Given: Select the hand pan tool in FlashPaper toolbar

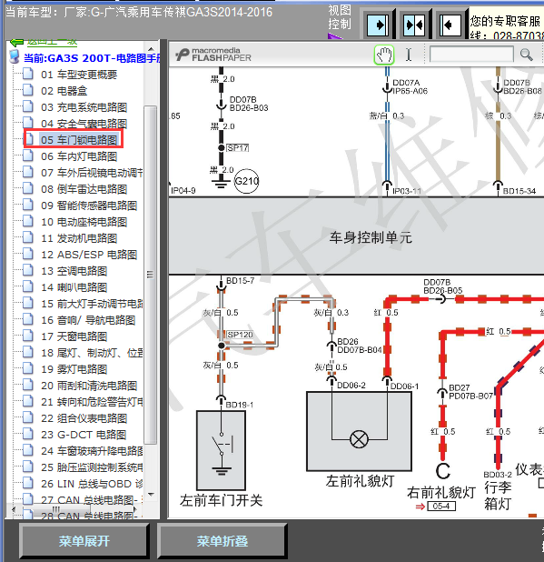Looking at the screenshot, I should coord(384,55).
